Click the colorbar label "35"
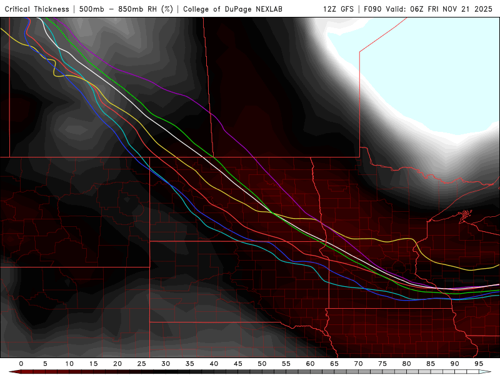 click(190, 364)
